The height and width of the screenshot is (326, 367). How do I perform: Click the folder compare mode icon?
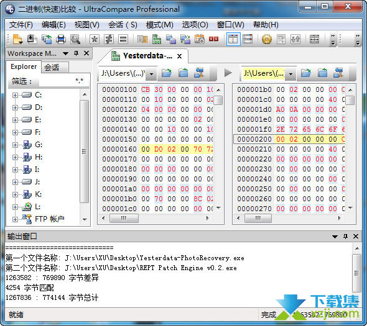(x=171, y=39)
